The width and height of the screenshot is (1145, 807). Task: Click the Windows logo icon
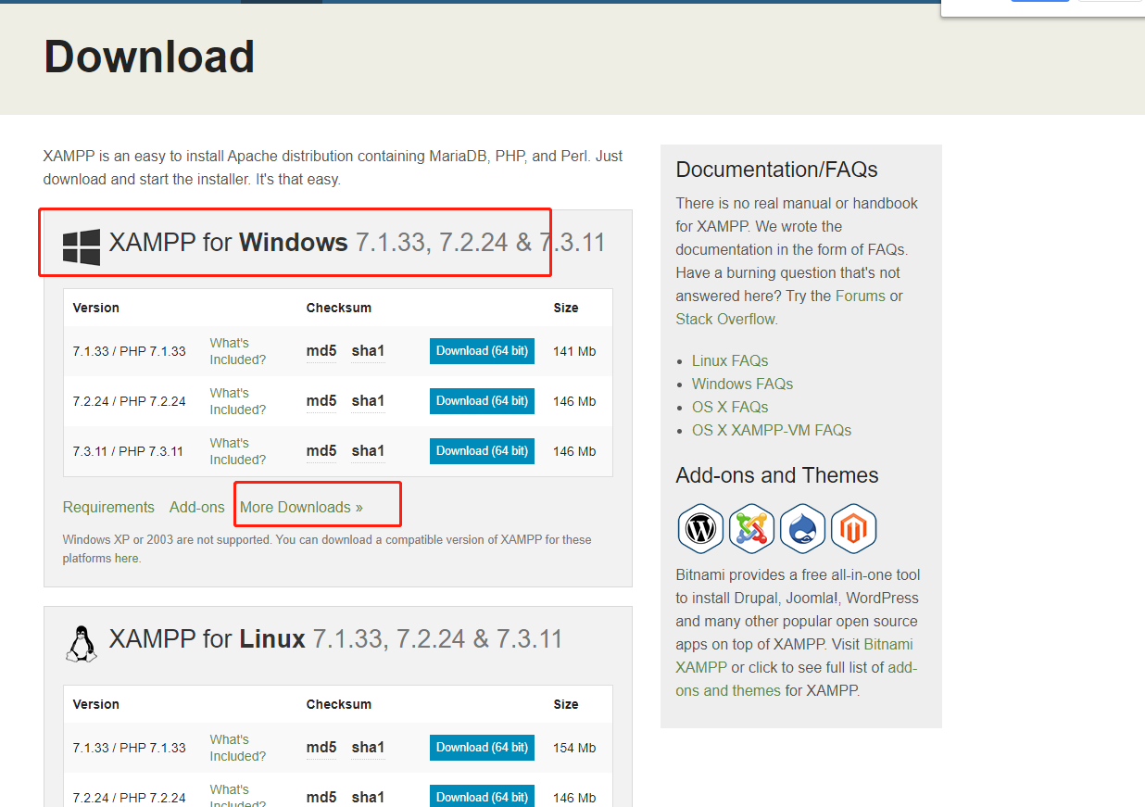tap(82, 247)
